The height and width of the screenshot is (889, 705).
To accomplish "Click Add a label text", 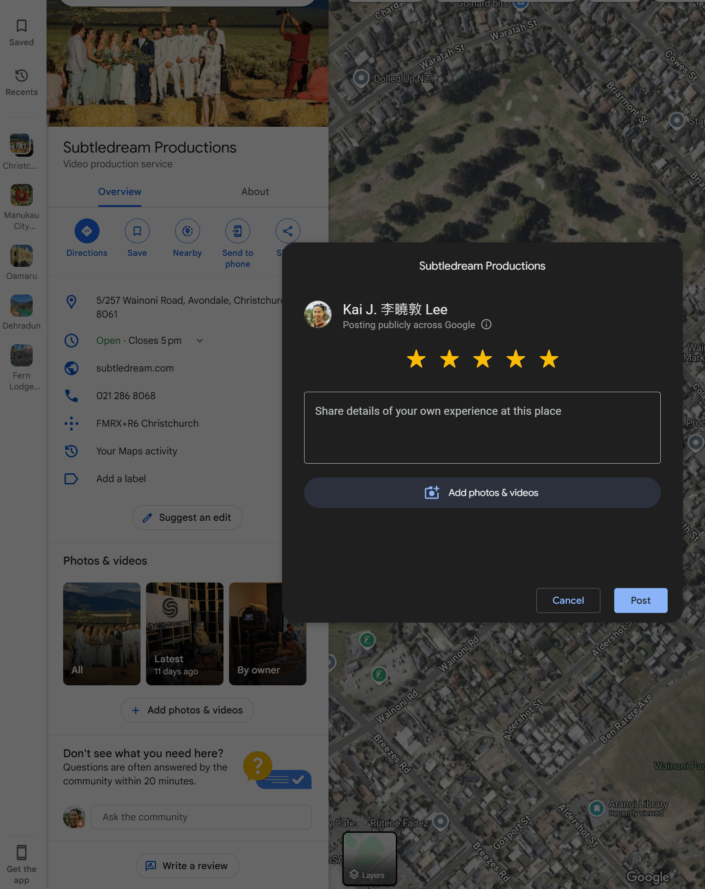I will (121, 479).
